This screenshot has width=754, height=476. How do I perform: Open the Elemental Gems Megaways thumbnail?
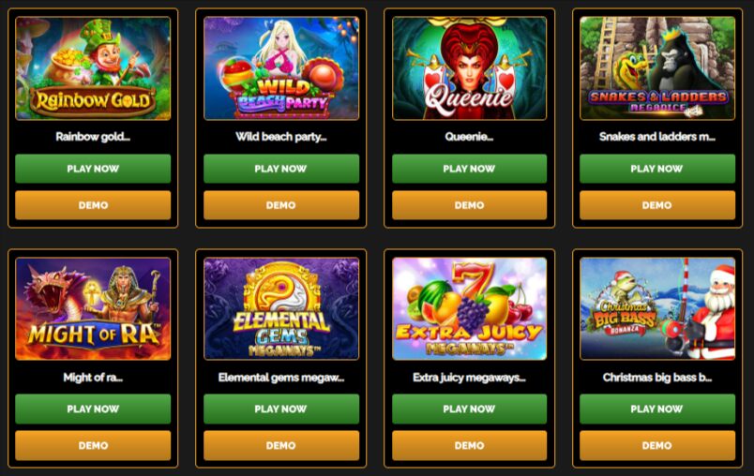coord(281,309)
